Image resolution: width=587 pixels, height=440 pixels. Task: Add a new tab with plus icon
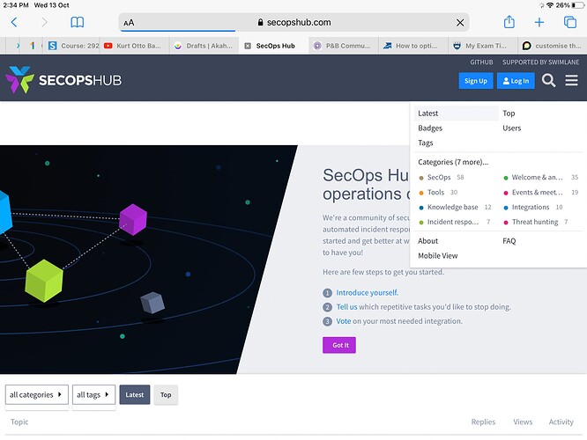coord(539,22)
